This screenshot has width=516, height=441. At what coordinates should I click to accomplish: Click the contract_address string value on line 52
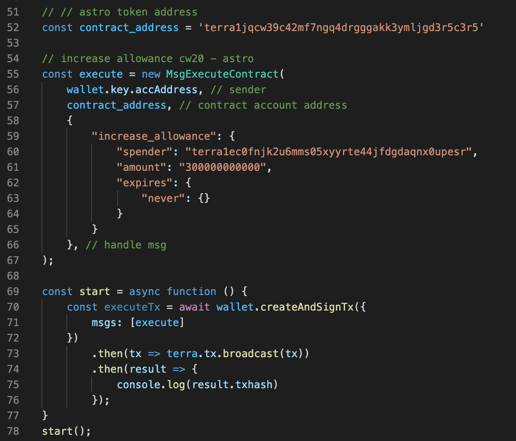click(x=341, y=27)
